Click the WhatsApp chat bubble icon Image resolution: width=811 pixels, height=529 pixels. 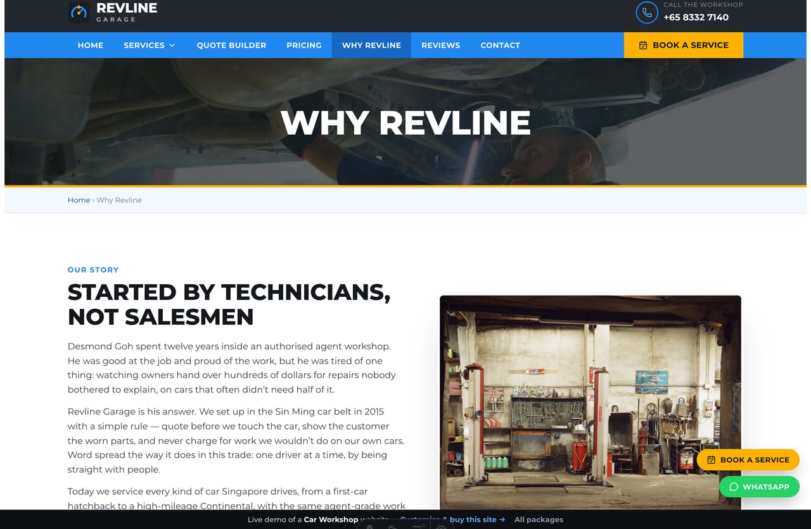click(x=734, y=487)
